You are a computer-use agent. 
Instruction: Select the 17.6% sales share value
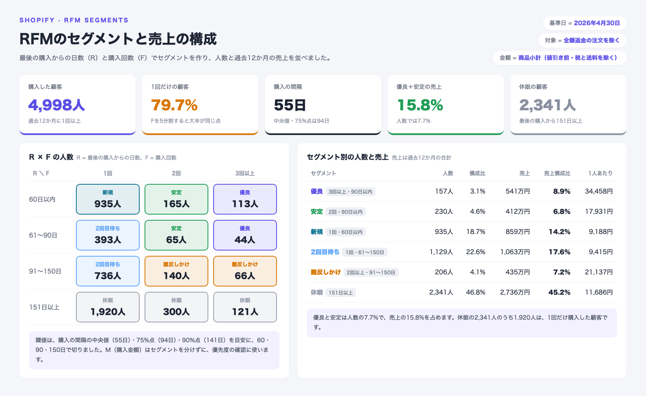[x=560, y=252]
